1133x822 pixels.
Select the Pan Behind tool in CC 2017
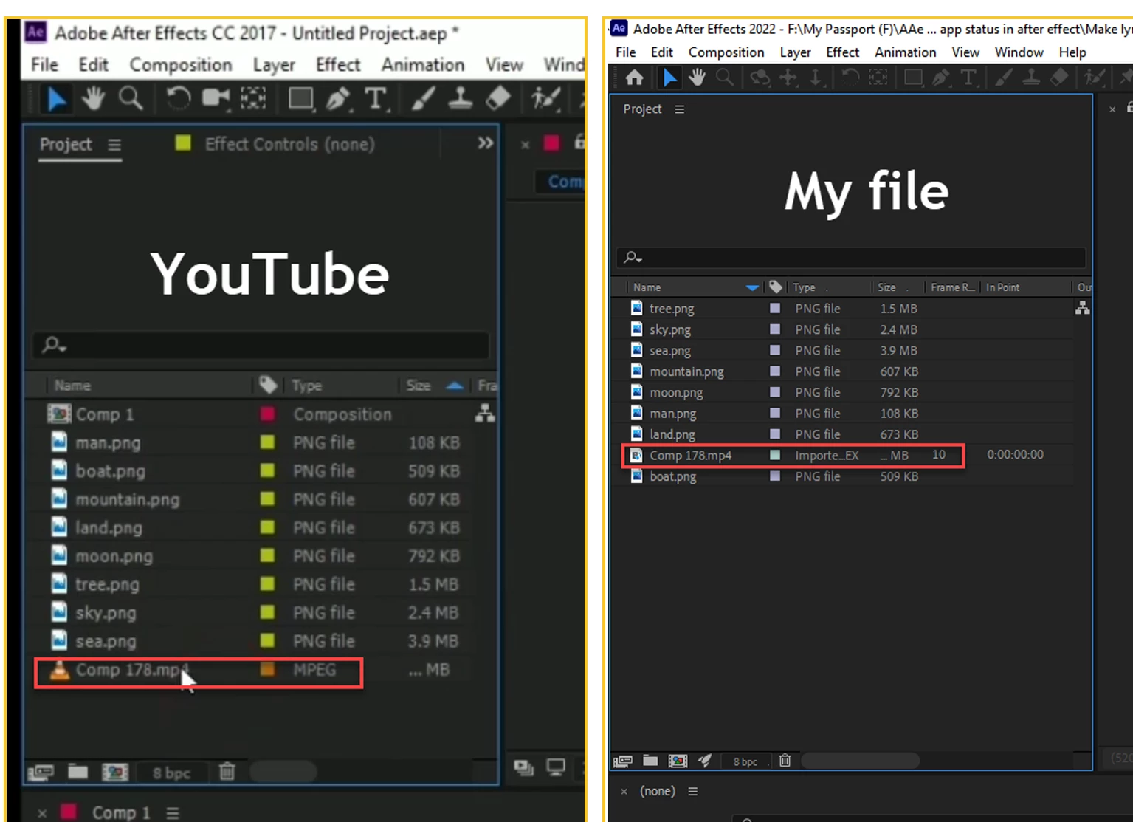click(254, 98)
